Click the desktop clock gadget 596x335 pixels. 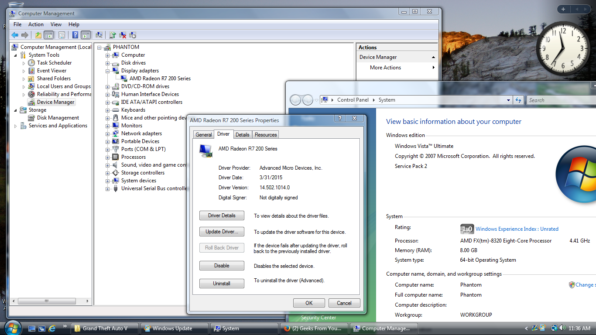point(563,49)
